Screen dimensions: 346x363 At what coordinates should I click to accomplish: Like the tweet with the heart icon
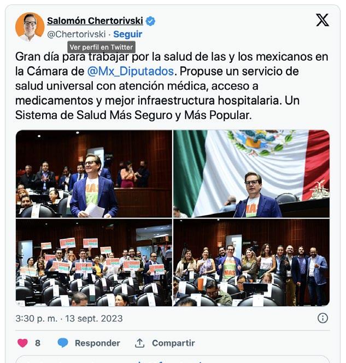point(22,343)
